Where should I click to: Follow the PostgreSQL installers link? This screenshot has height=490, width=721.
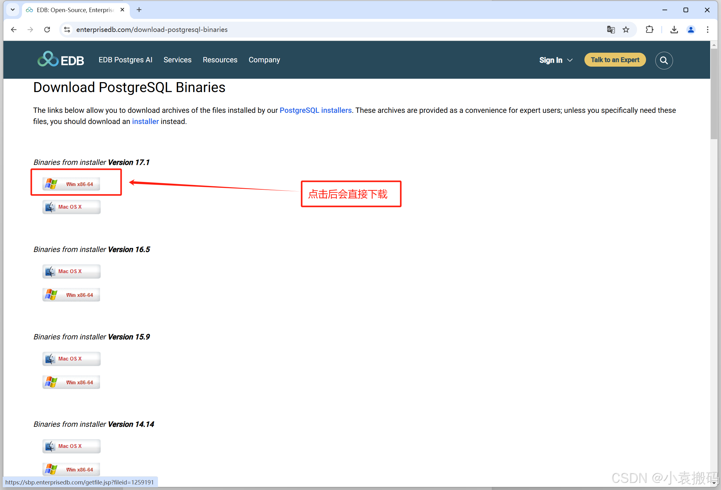[x=316, y=110]
